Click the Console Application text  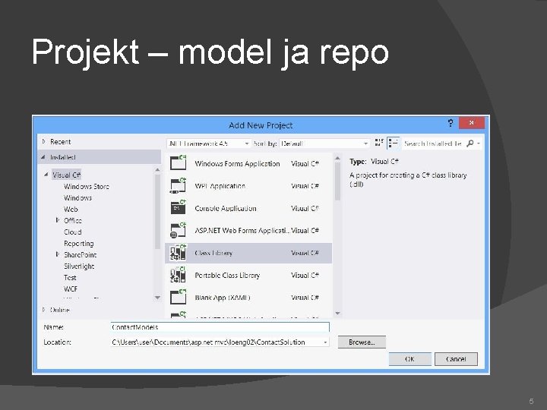226,208
